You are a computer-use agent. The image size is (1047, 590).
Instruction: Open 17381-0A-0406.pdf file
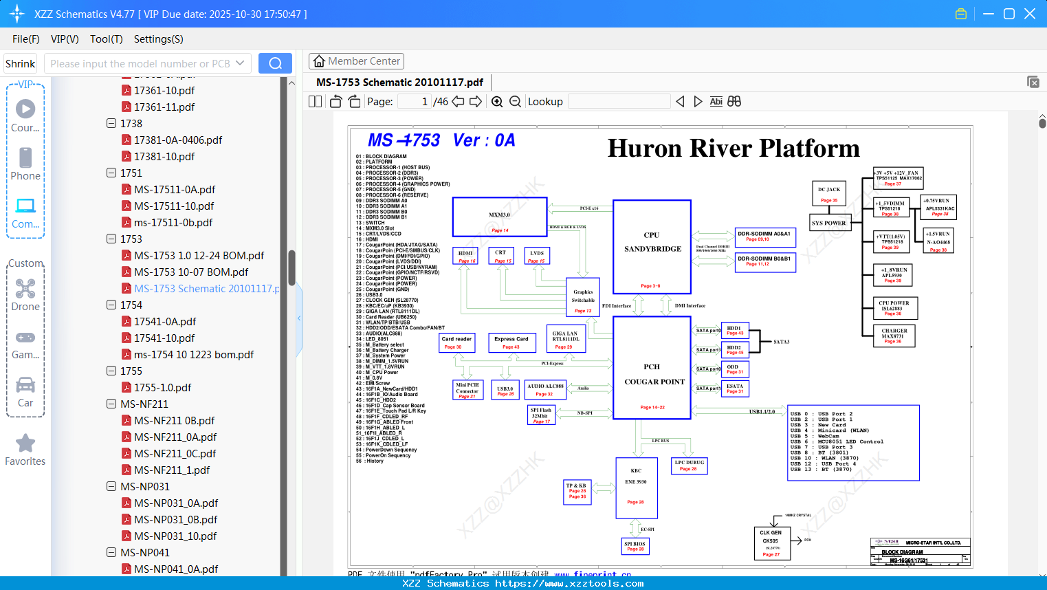click(x=178, y=140)
